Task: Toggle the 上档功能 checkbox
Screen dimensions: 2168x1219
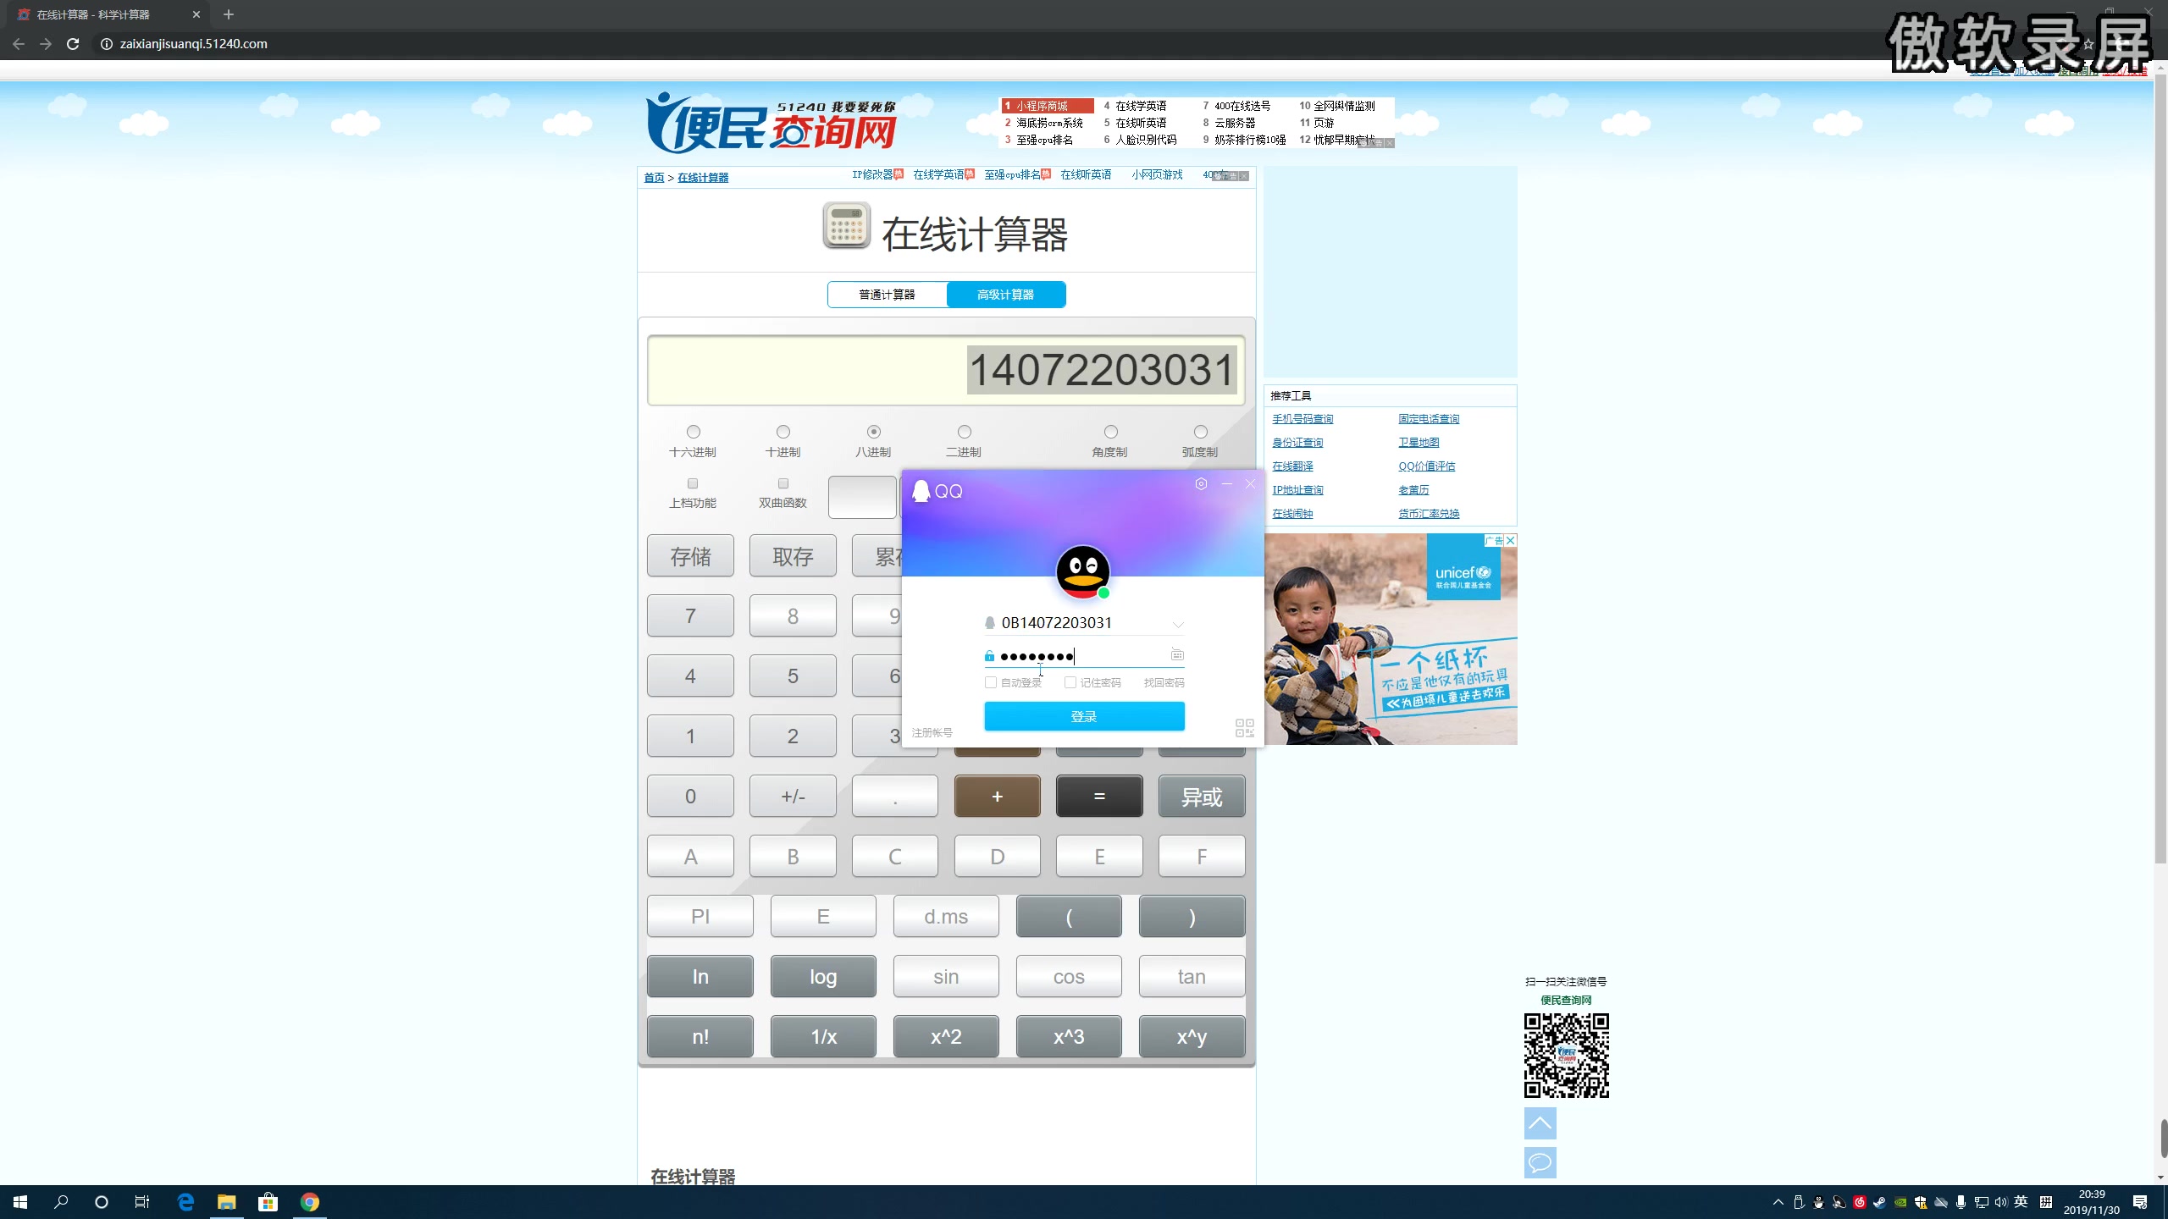Action: tap(693, 483)
